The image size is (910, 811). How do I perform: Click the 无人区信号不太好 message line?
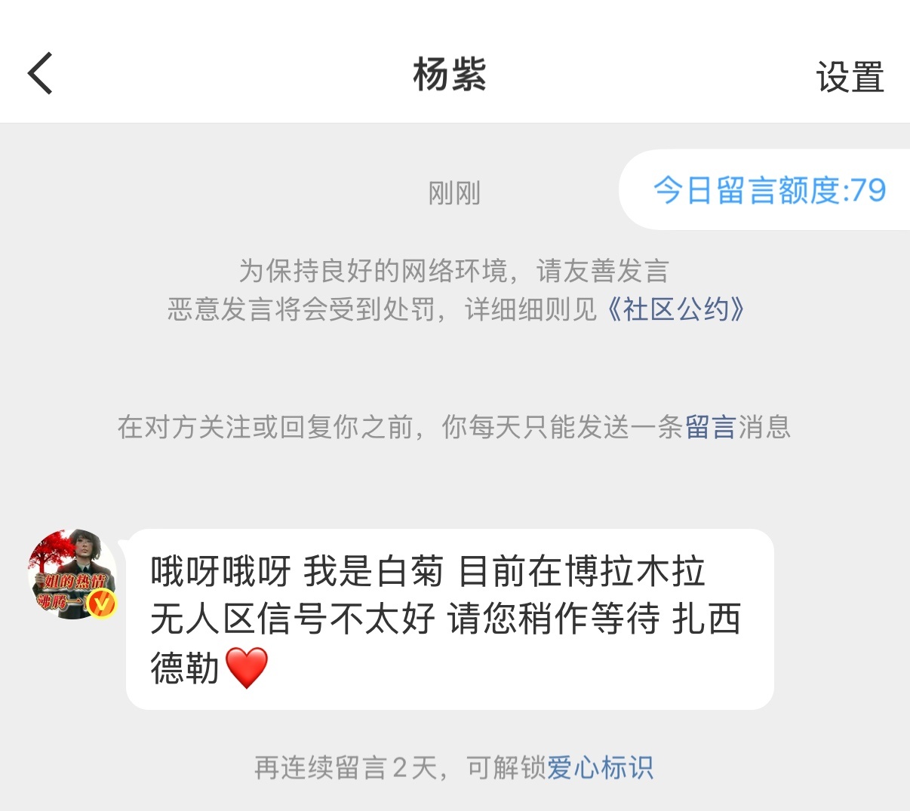293,619
